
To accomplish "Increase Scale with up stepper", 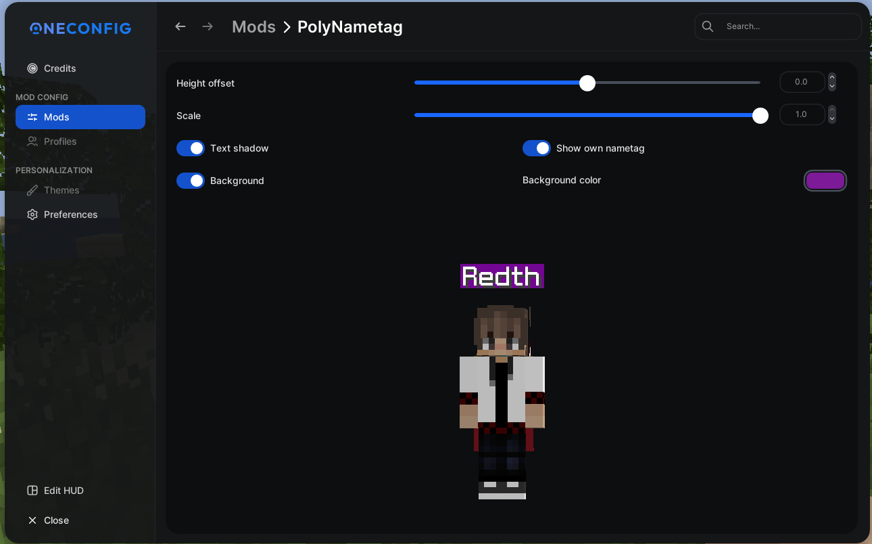I will coord(832,110).
